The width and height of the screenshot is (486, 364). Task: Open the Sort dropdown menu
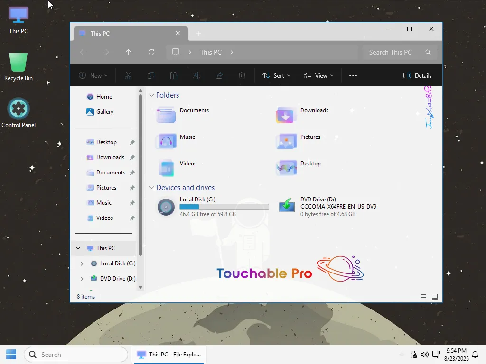tap(276, 75)
